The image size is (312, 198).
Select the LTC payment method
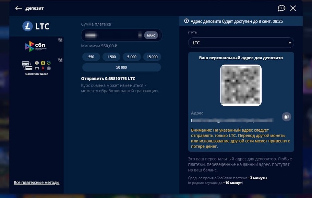[x=36, y=26]
